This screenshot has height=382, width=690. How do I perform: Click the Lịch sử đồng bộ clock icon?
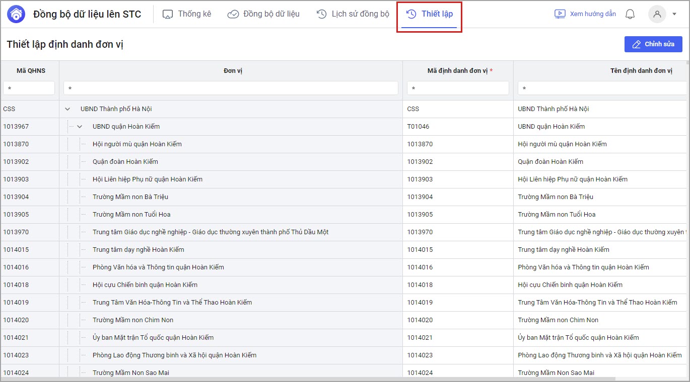322,14
